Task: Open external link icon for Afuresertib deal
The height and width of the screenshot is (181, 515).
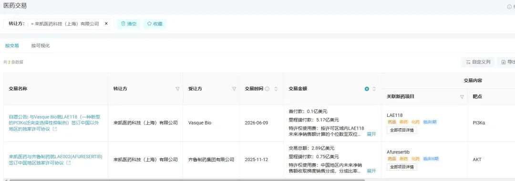Action: (x=68, y=162)
